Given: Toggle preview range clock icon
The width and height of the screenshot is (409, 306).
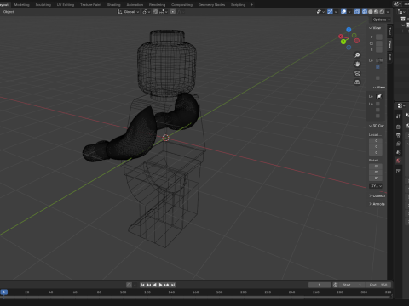Looking at the screenshot, I should [335, 285].
